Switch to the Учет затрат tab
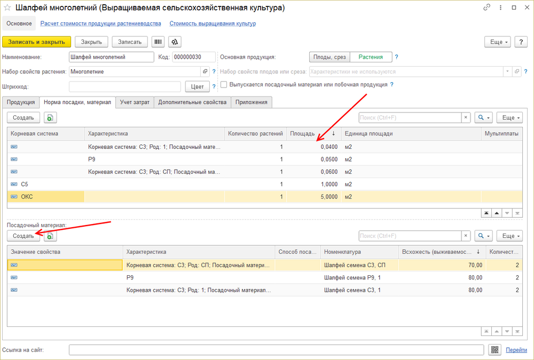 click(x=135, y=102)
